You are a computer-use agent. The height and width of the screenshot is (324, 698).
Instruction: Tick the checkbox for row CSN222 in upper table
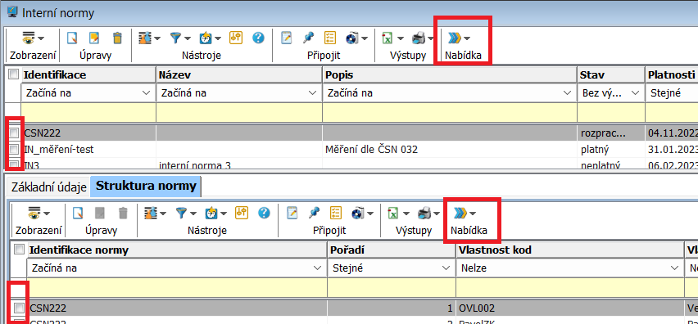(x=14, y=133)
